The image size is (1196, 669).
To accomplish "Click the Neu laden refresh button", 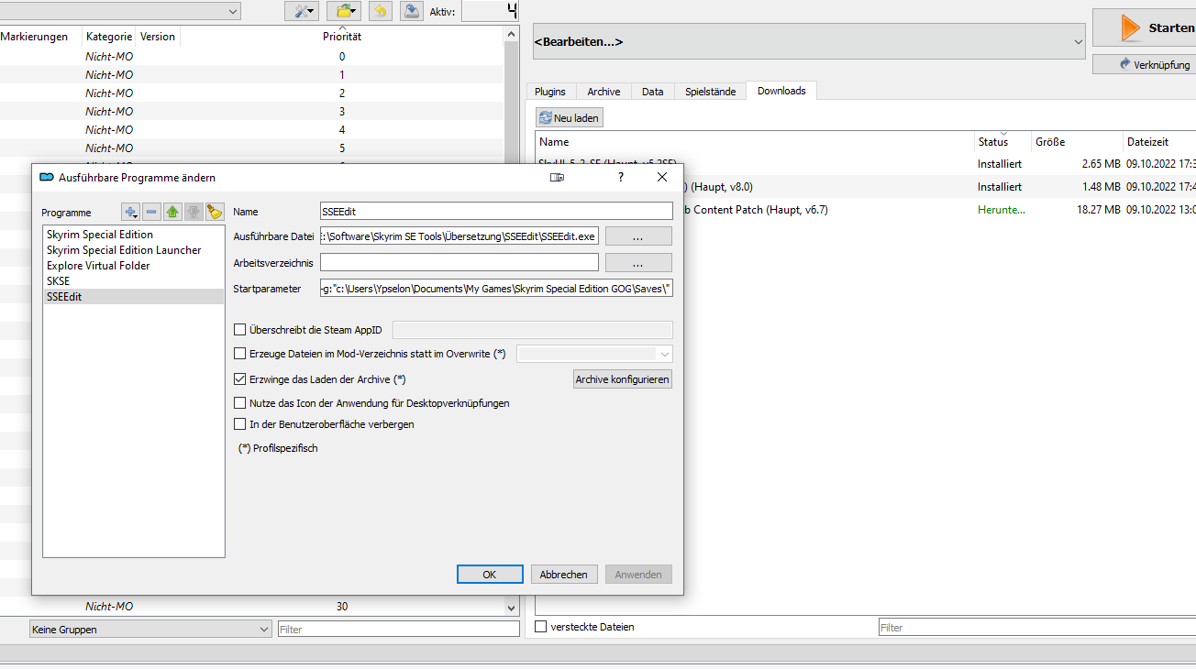I will (x=570, y=118).
